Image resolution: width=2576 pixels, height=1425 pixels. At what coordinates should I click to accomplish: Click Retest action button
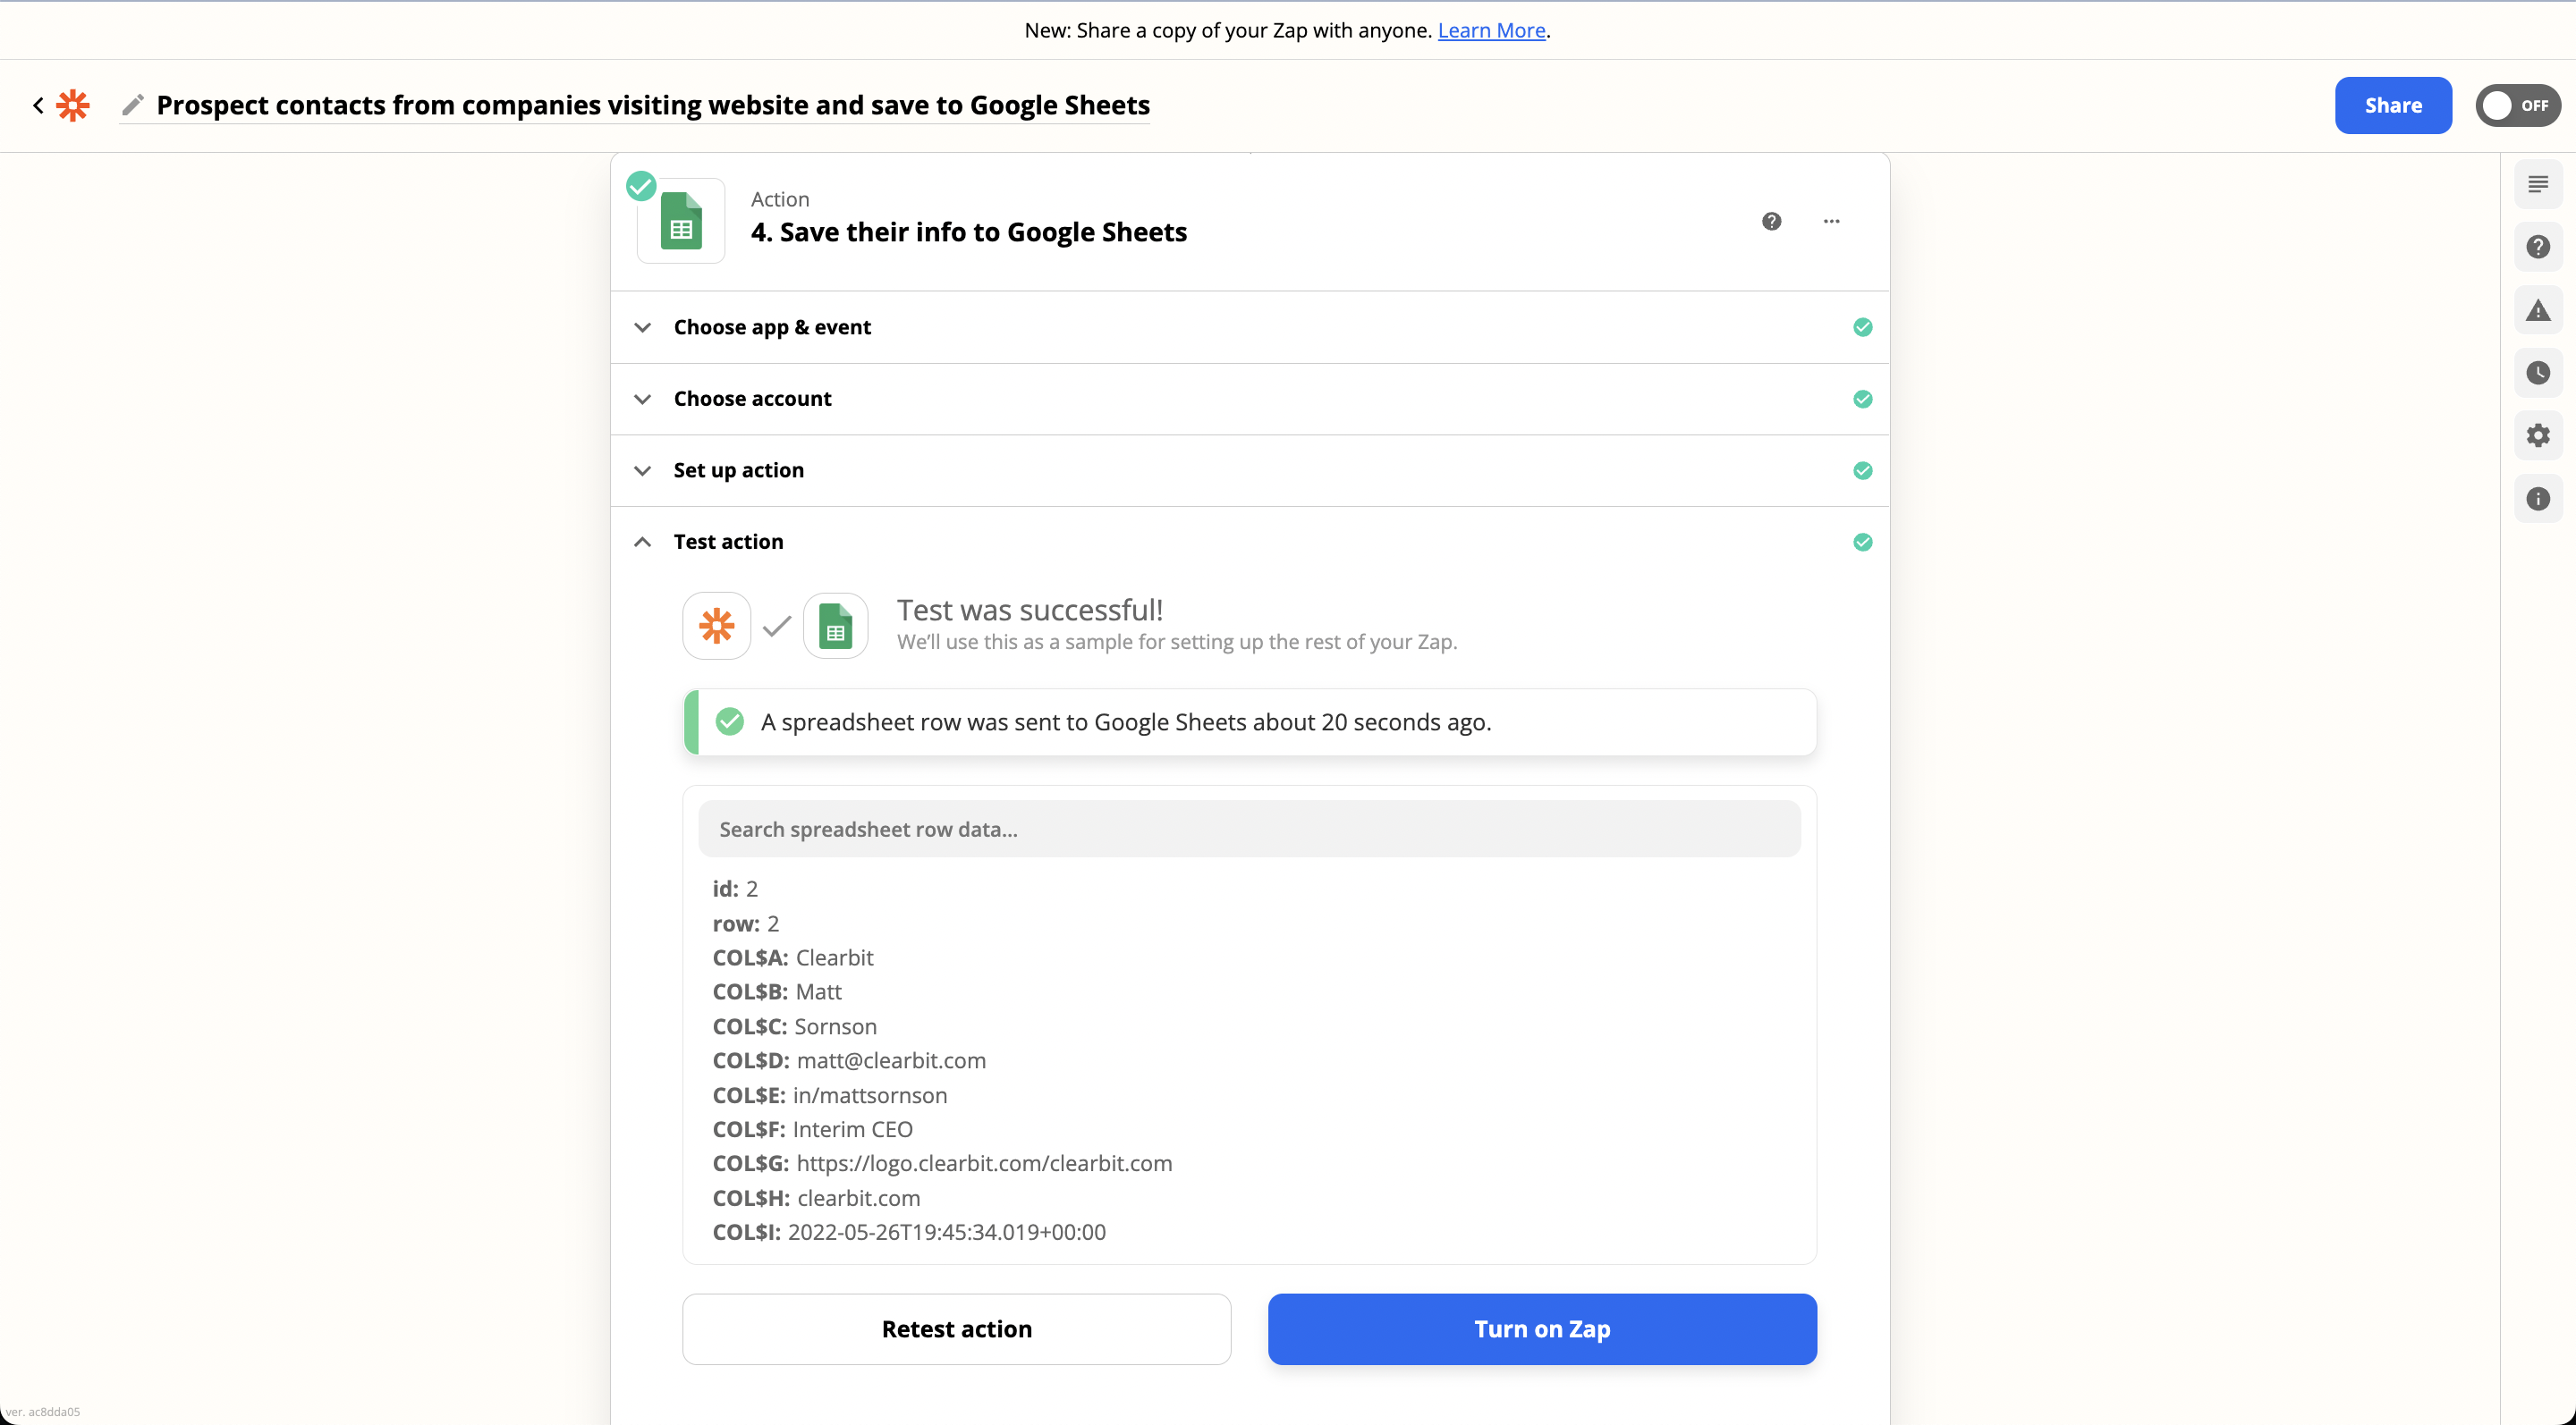point(956,1329)
